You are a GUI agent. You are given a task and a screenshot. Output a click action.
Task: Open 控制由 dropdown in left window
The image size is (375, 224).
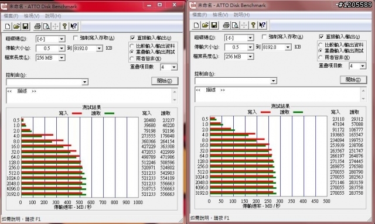(x=84, y=82)
